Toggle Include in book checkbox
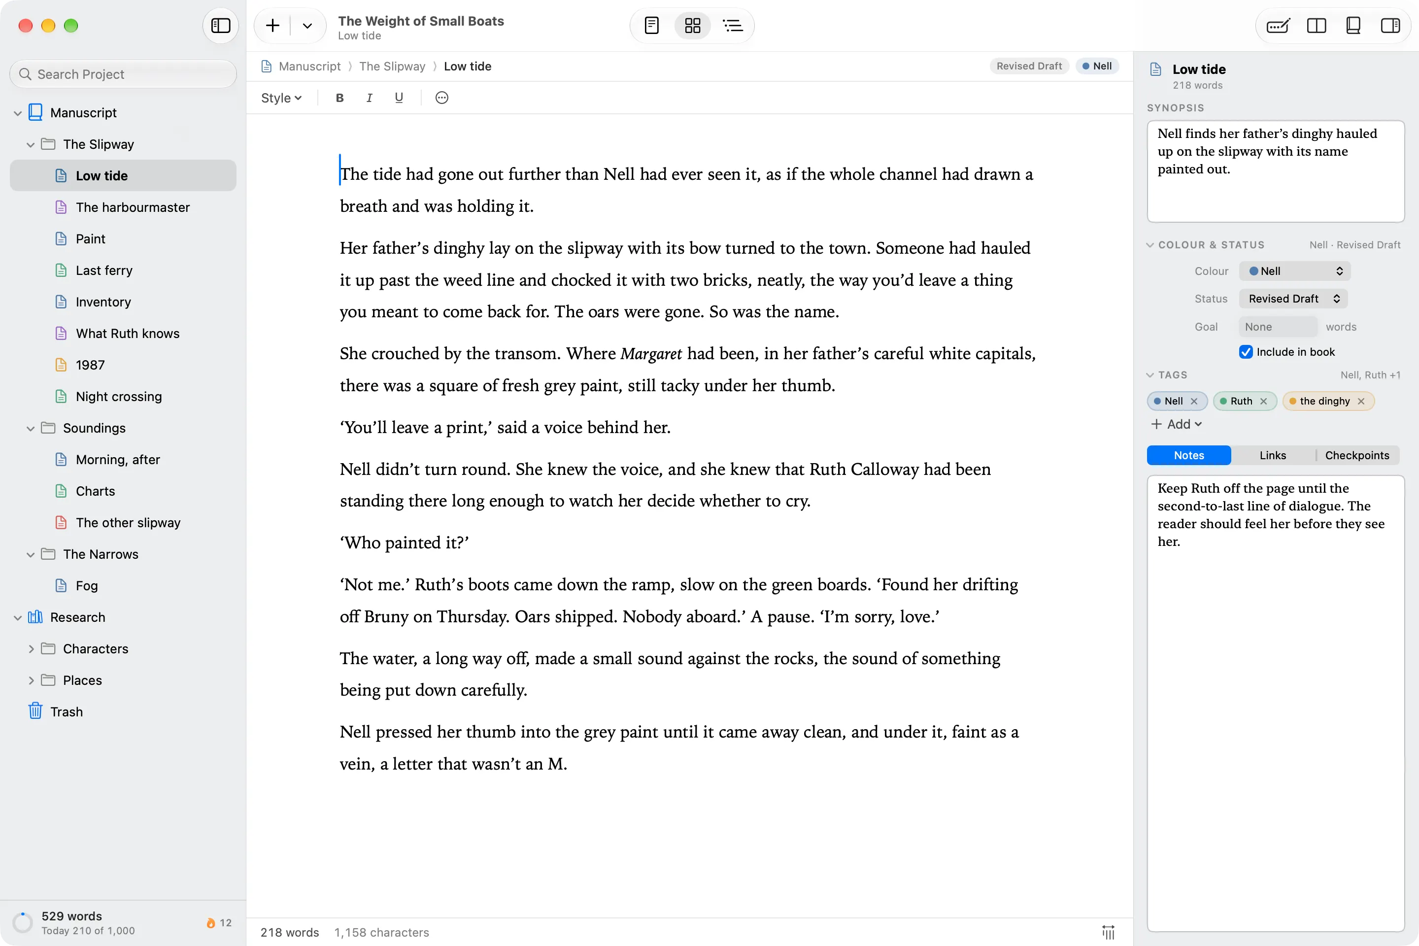This screenshot has width=1419, height=946. (1246, 352)
